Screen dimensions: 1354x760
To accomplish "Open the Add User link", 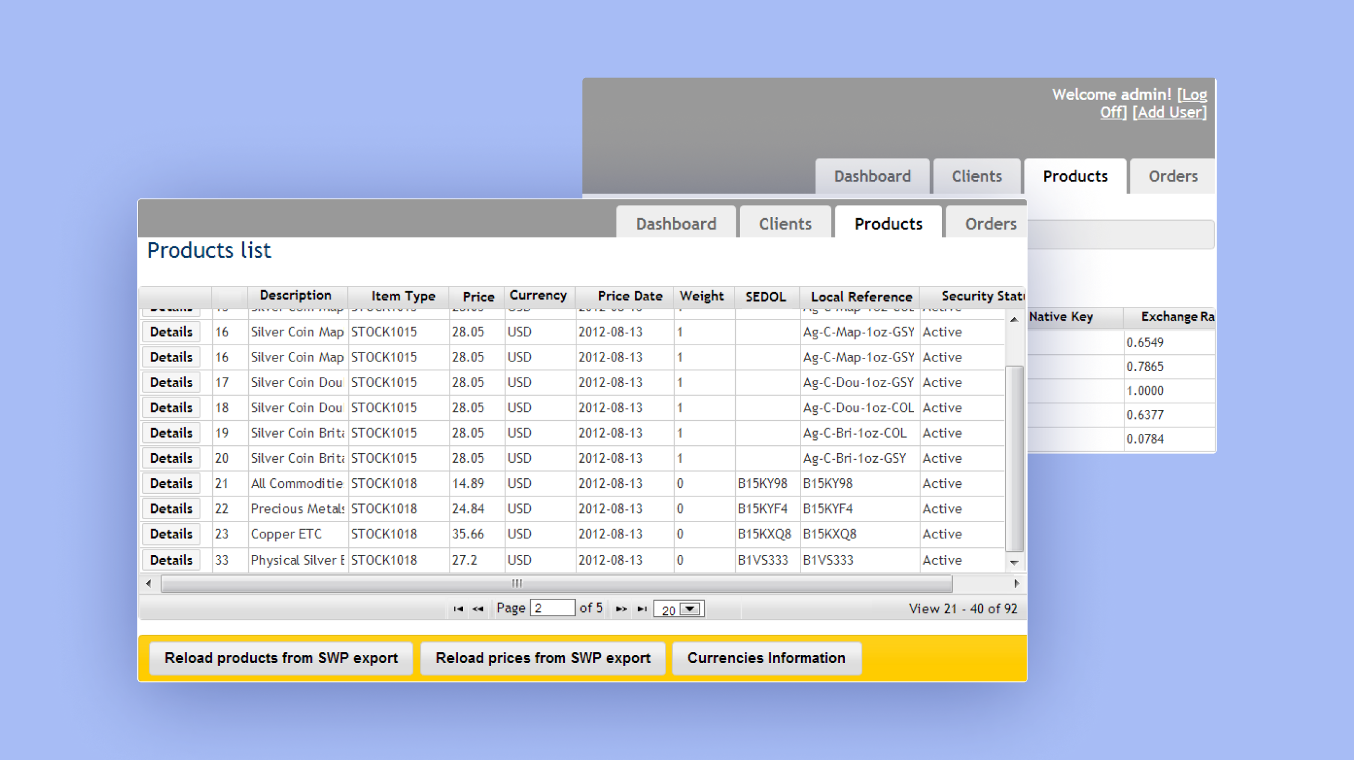I will pyautogui.click(x=1168, y=112).
